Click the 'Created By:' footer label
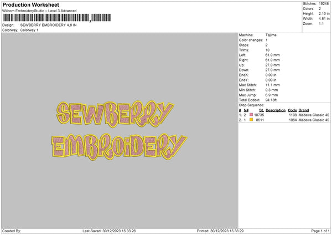 pos(12,231)
